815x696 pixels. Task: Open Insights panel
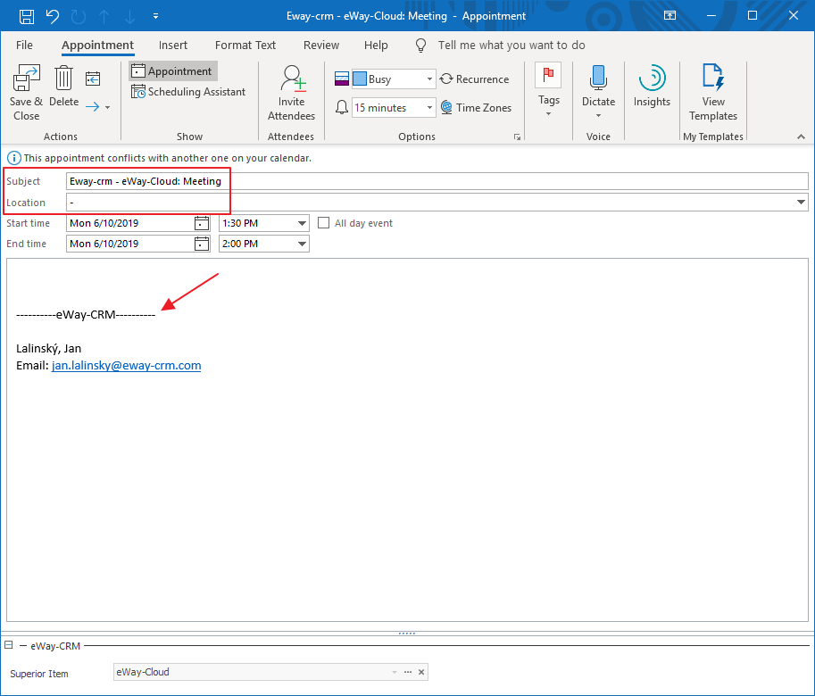coord(652,87)
